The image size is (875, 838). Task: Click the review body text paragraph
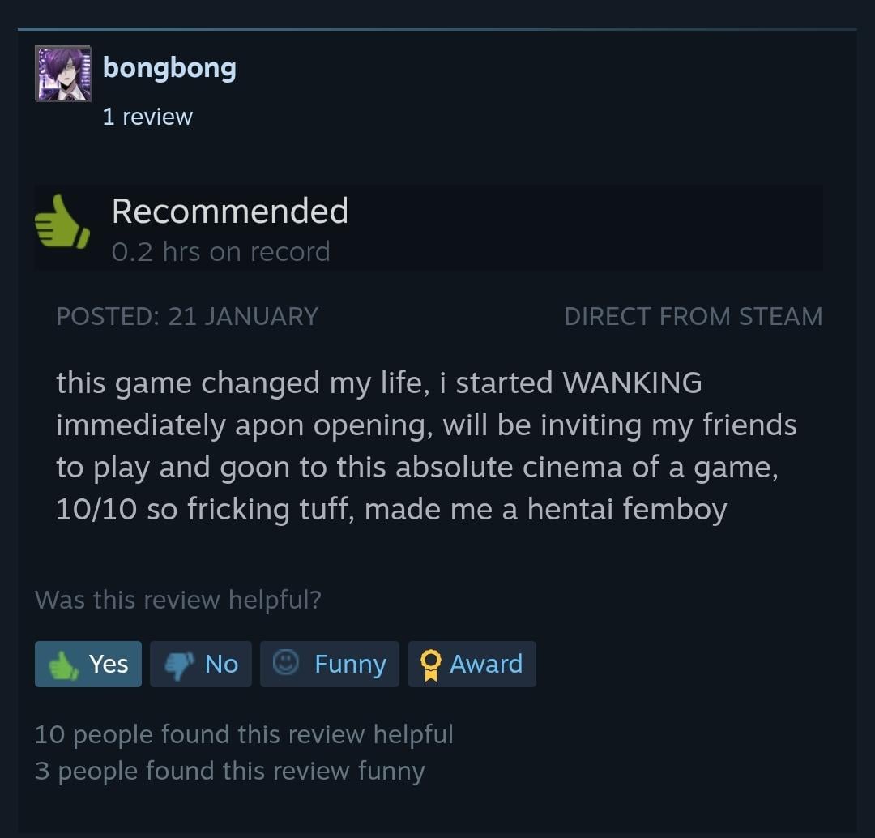(426, 446)
